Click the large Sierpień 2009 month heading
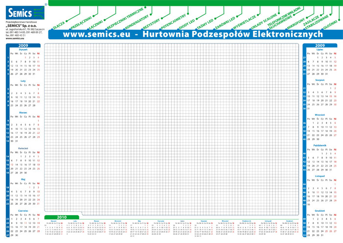Image resolution: width=343 pixels, height=243 pixels. 320,80
